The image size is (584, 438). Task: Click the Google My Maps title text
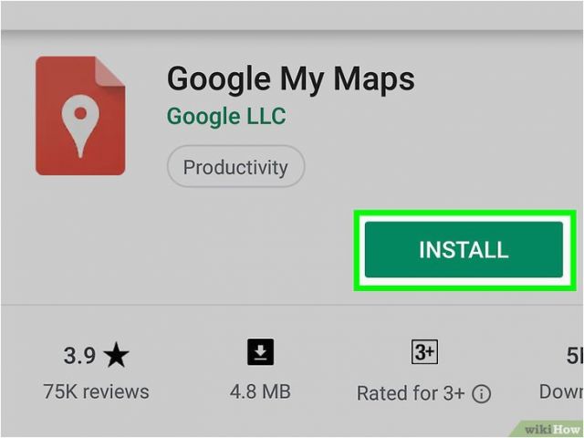coord(290,79)
